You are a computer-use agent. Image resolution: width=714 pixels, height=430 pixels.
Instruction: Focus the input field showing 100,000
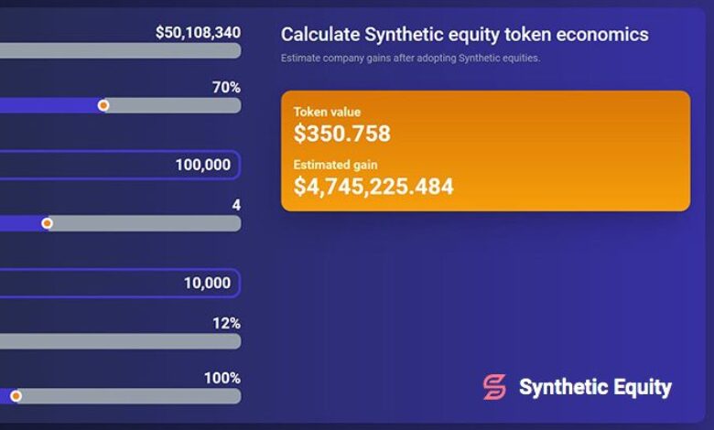(120, 165)
